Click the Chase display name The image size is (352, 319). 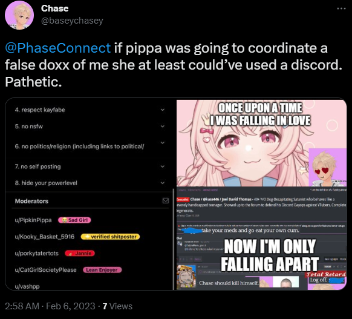click(55, 8)
